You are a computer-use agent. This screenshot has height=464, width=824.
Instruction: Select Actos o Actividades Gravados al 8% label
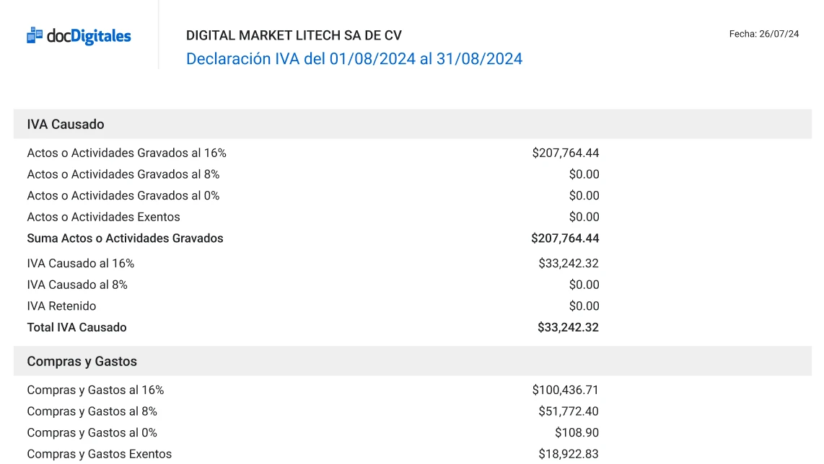[x=123, y=174]
